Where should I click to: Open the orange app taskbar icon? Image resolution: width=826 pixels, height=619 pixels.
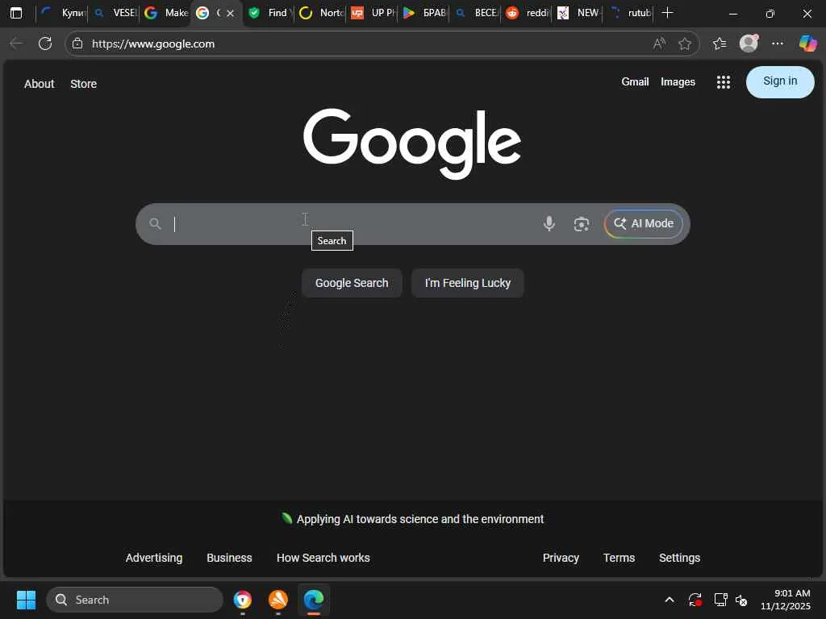coord(278,600)
